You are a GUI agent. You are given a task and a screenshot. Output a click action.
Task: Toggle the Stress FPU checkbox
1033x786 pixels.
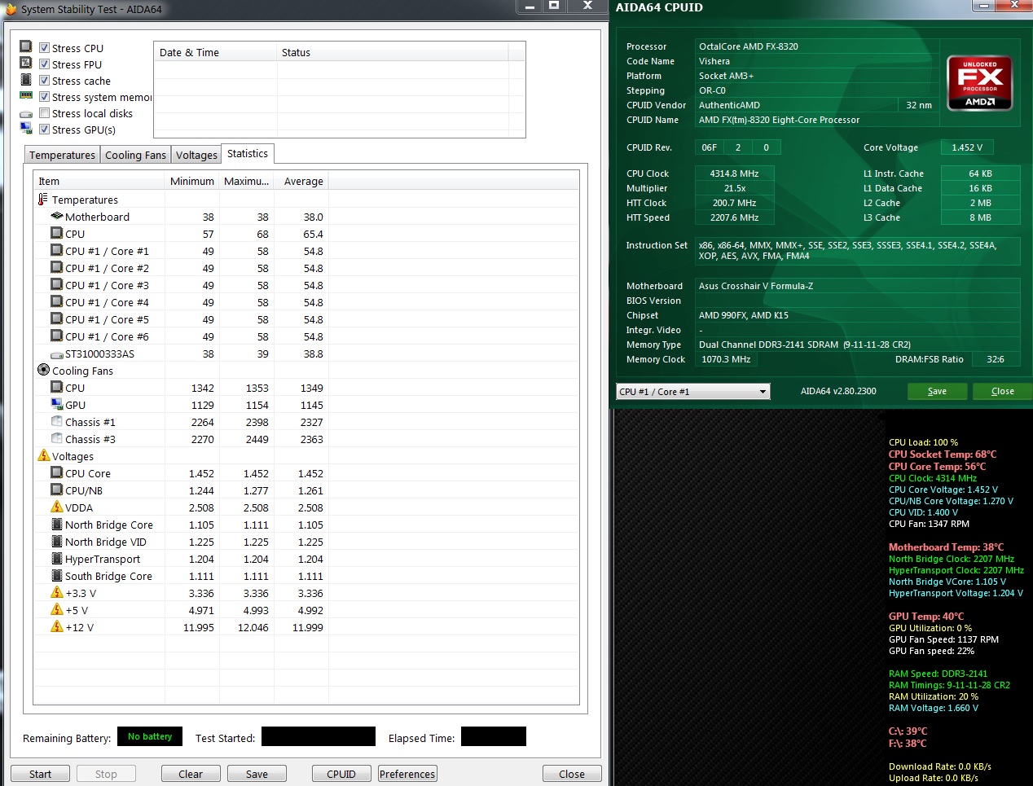(45, 64)
